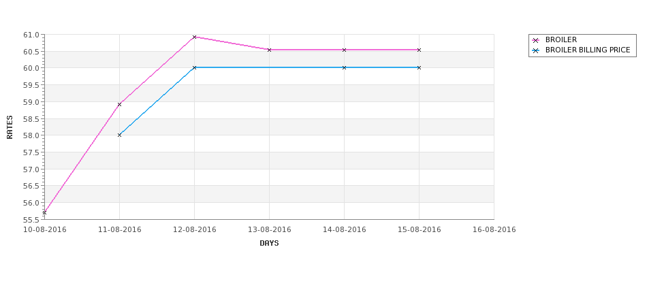Select billing price marker on 14-08-2016
The height and width of the screenshot is (292, 664).
click(345, 67)
